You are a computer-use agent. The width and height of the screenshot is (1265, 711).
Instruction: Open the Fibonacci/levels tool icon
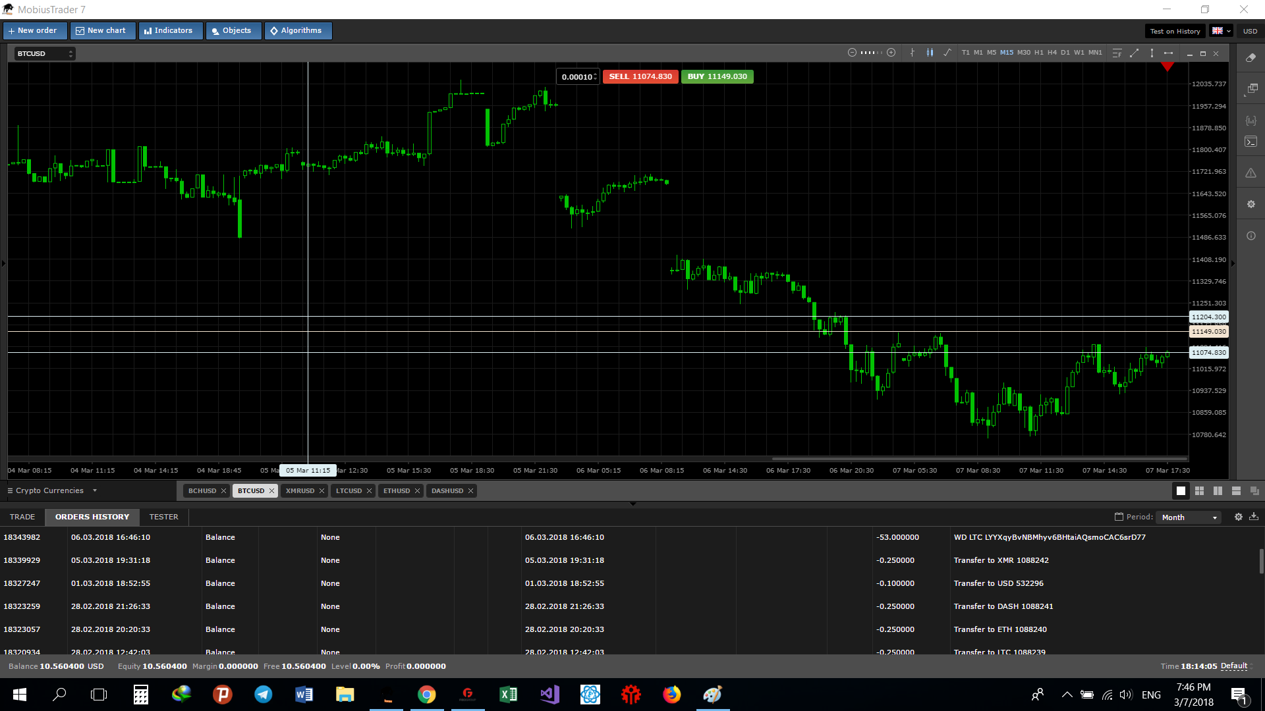coord(1117,53)
